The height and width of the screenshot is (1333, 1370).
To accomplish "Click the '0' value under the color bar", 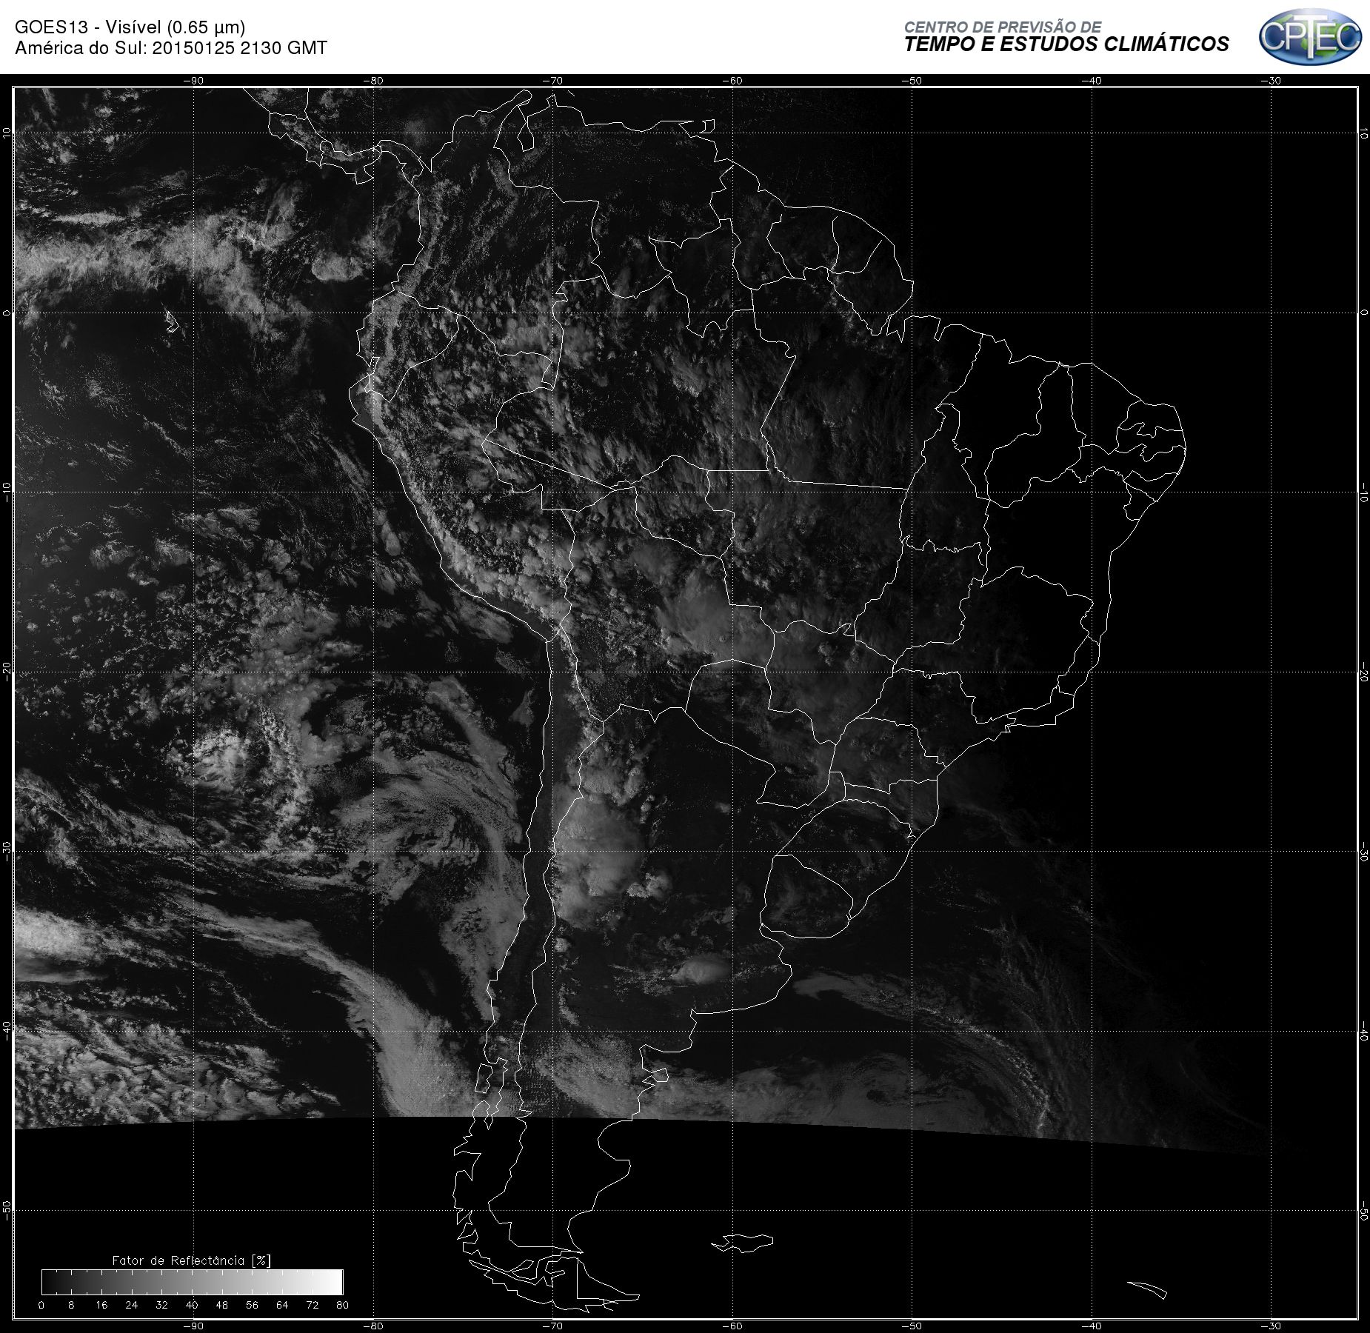I will 41,1305.
